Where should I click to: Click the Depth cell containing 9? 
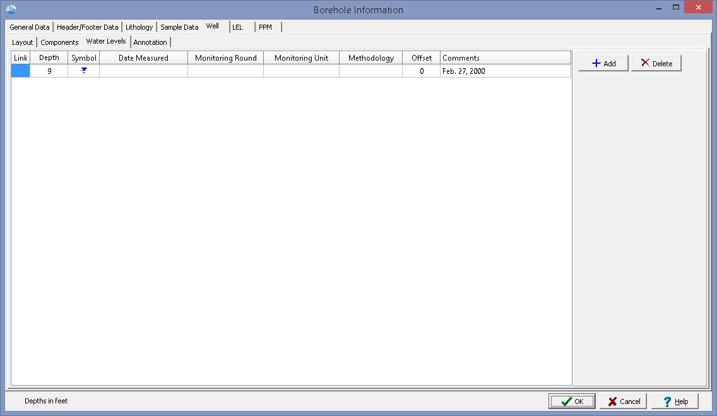click(49, 71)
